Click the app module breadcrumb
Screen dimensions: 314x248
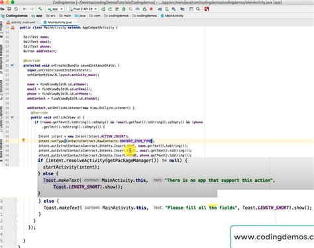[x=37, y=16]
